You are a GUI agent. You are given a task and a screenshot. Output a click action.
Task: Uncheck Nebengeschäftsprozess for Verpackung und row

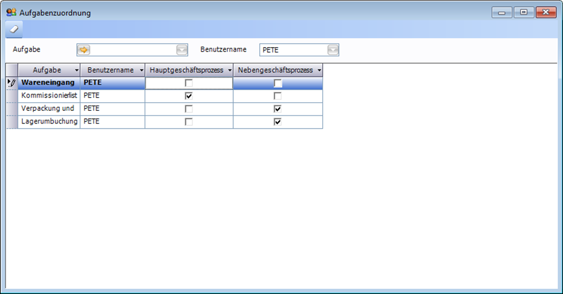(x=278, y=109)
